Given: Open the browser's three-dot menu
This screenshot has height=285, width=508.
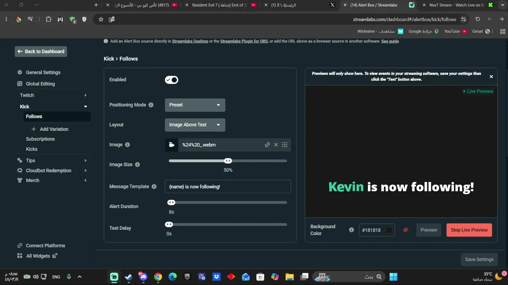Looking at the screenshot, I should click(6, 19).
